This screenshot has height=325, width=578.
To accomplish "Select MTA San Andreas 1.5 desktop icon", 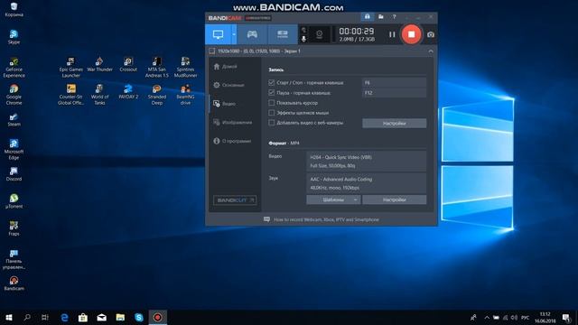I will 156,68.
